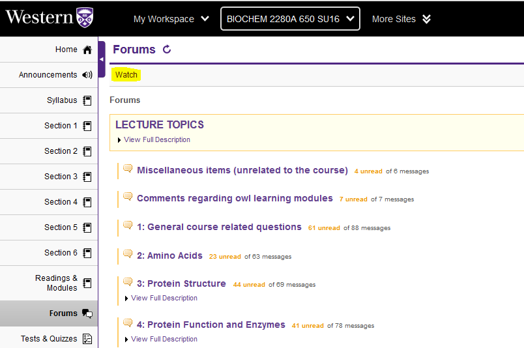The image size is (524, 348).
Task: Open the BIOCHEM 2280A 650 SU16 site dropdown
Action: pos(290,19)
